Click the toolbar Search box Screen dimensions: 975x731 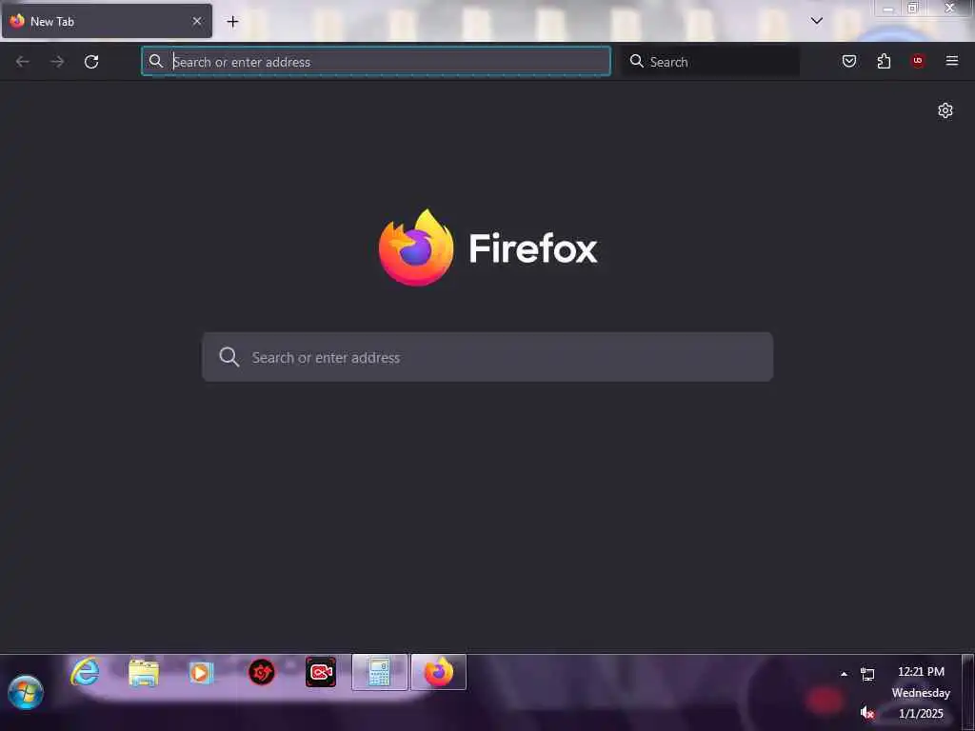pyautogui.click(x=710, y=62)
